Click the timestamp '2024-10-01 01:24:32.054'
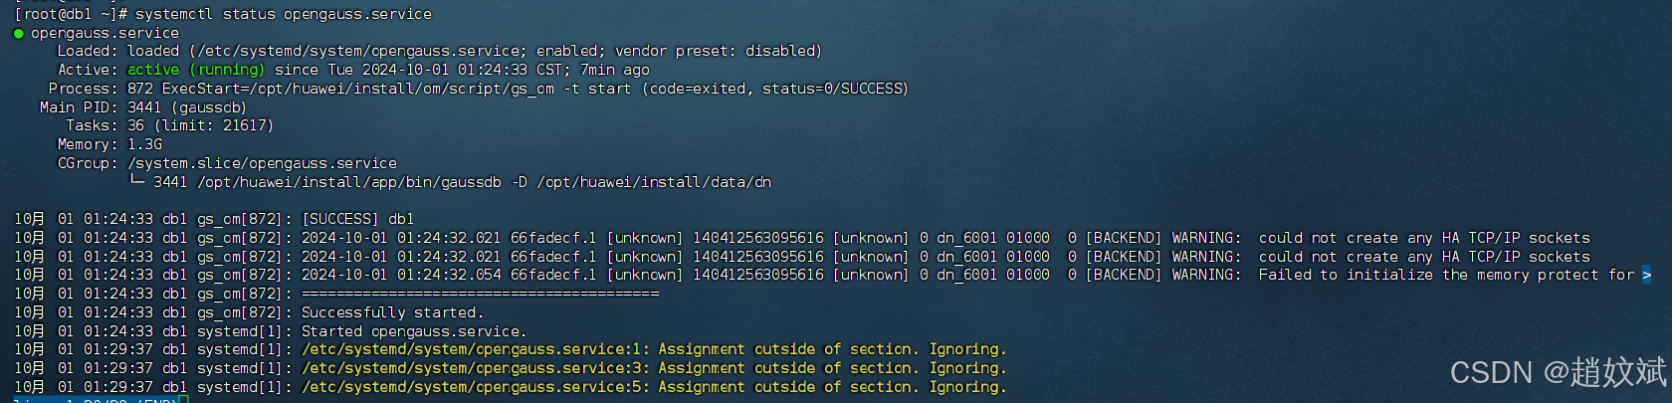The width and height of the screenshot is (1672, 403). pyautogui.click(x=401, y=275)
